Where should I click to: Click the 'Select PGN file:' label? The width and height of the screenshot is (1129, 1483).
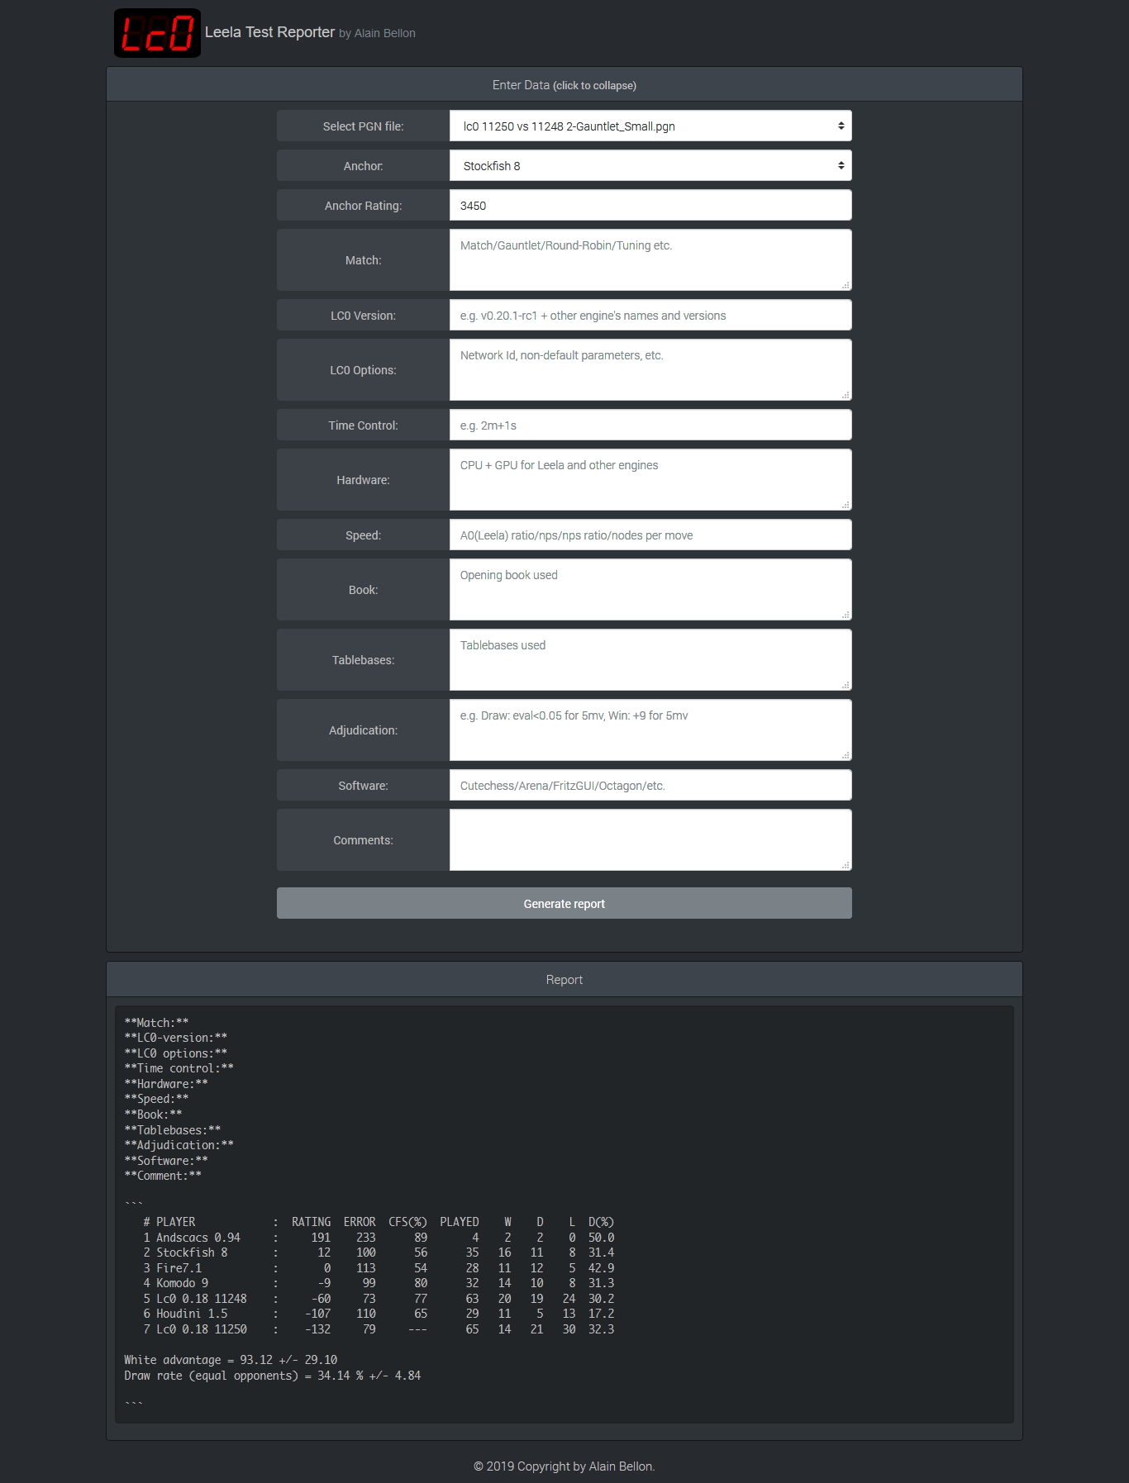click(x=363, y=126)
